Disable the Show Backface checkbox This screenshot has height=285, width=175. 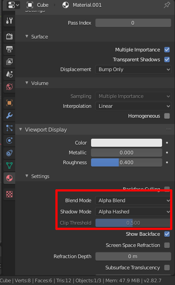(x=167, y=234)
